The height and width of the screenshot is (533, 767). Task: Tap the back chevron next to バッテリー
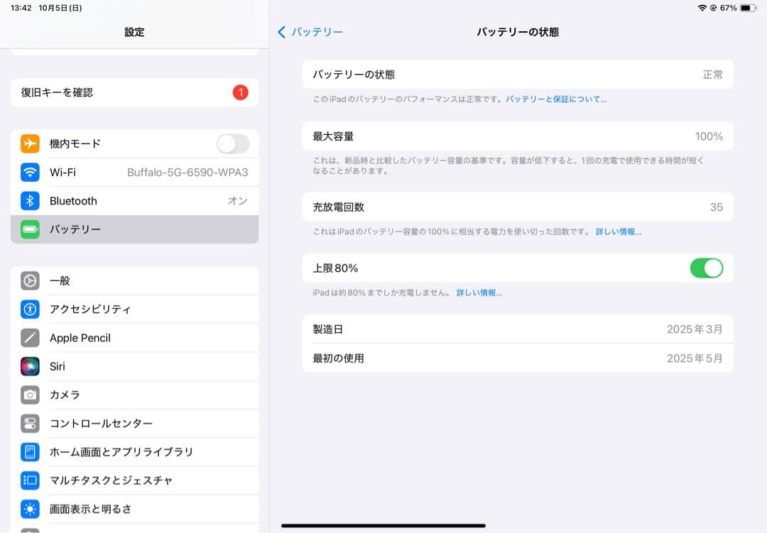282,32
